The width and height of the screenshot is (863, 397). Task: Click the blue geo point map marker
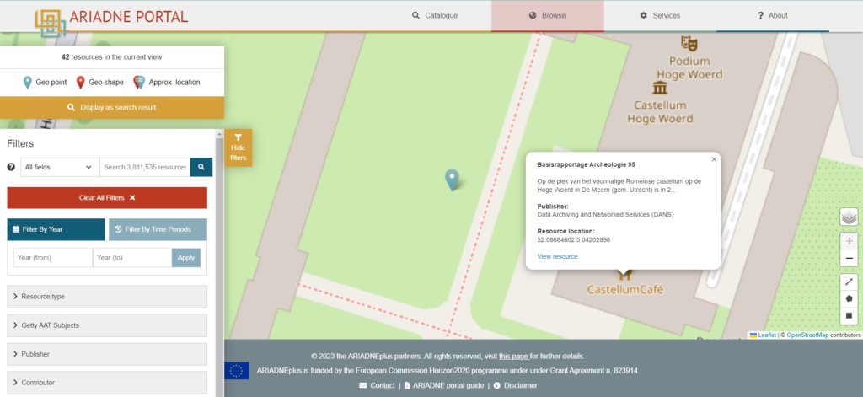[x=453, y=179]
